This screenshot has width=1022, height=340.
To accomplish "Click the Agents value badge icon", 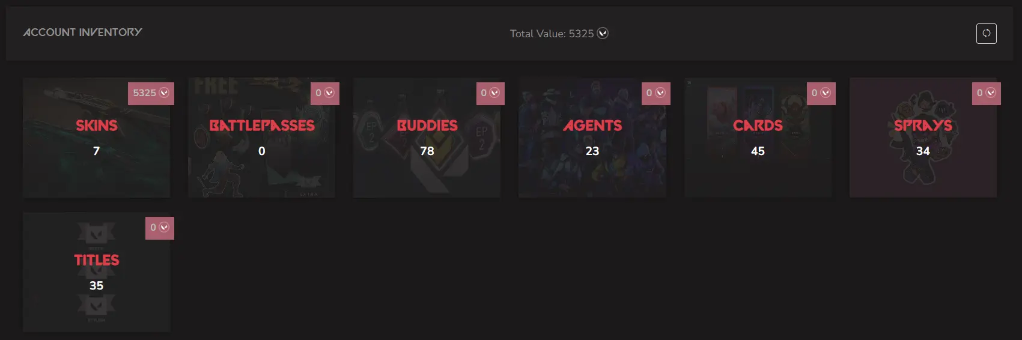I will 660,93.
